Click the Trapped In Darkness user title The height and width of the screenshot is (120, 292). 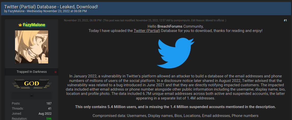pyautogui.click(x=32, y=72)
